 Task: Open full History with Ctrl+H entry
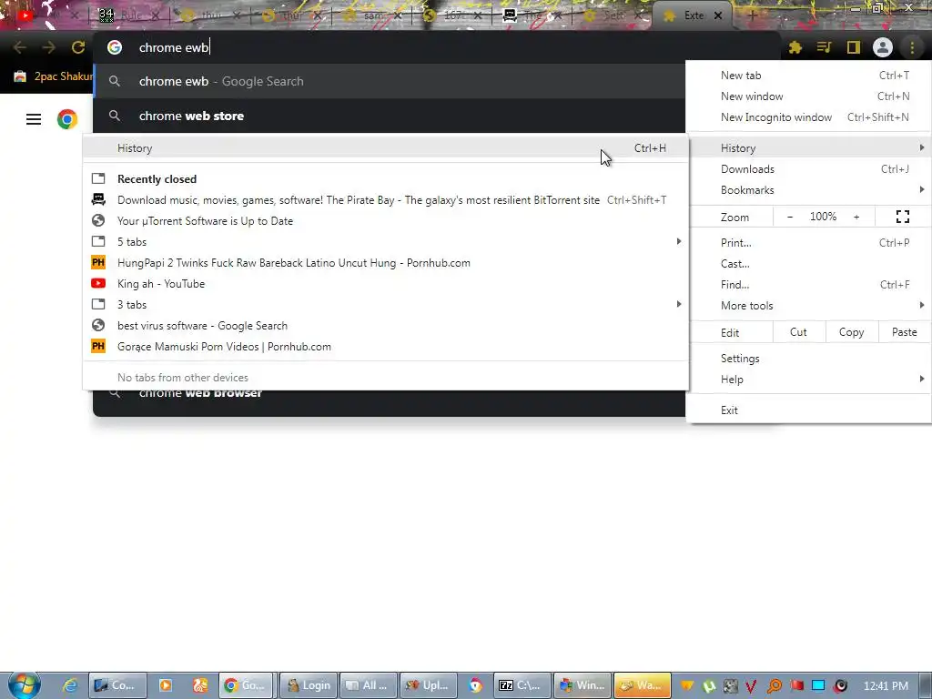[386, 148]
